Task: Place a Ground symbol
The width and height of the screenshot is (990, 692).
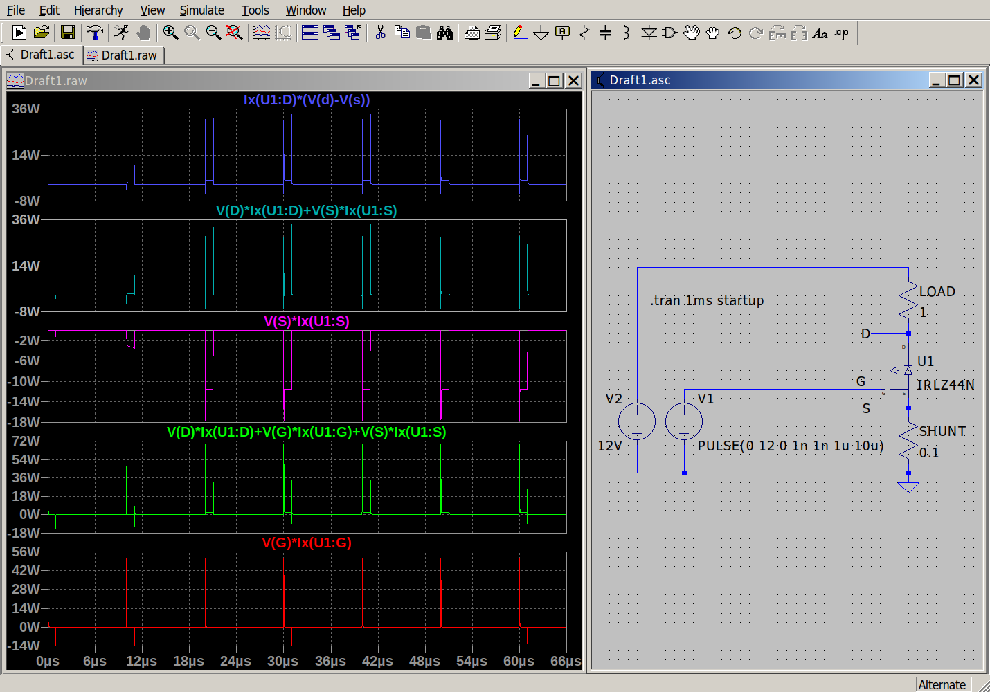Action: (541, 33)
